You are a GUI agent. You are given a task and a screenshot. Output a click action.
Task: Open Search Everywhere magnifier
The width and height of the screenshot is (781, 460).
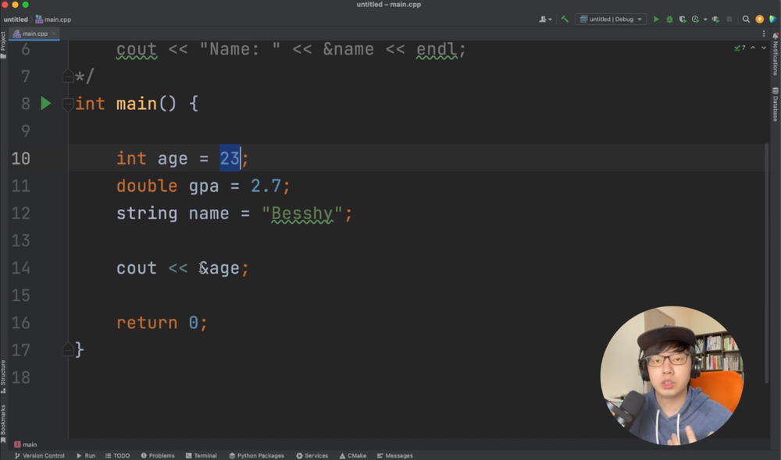click(x=746, y=19)
